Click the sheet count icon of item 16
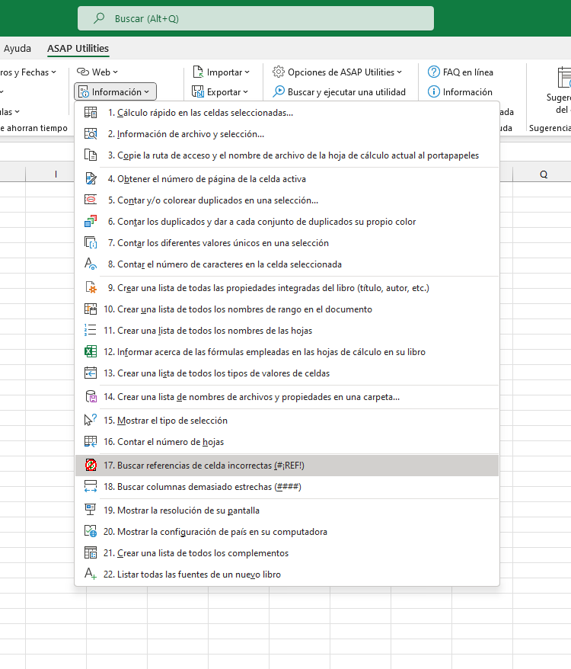 coord(91,442)
